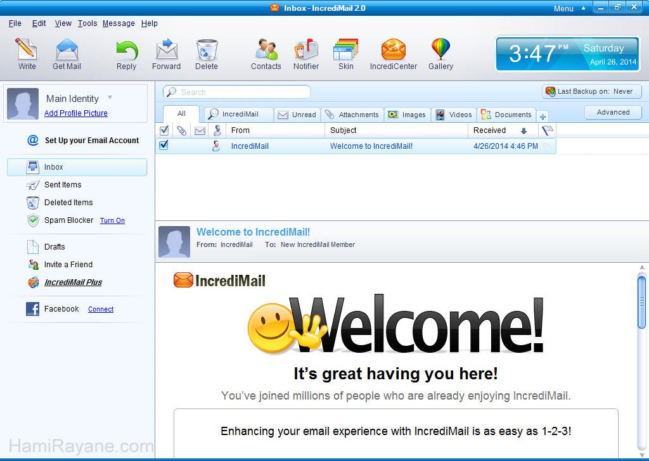649x461 pixels.
Task: Flag the Welcome to IncrediMail message
Action: (x=547, y=146)
